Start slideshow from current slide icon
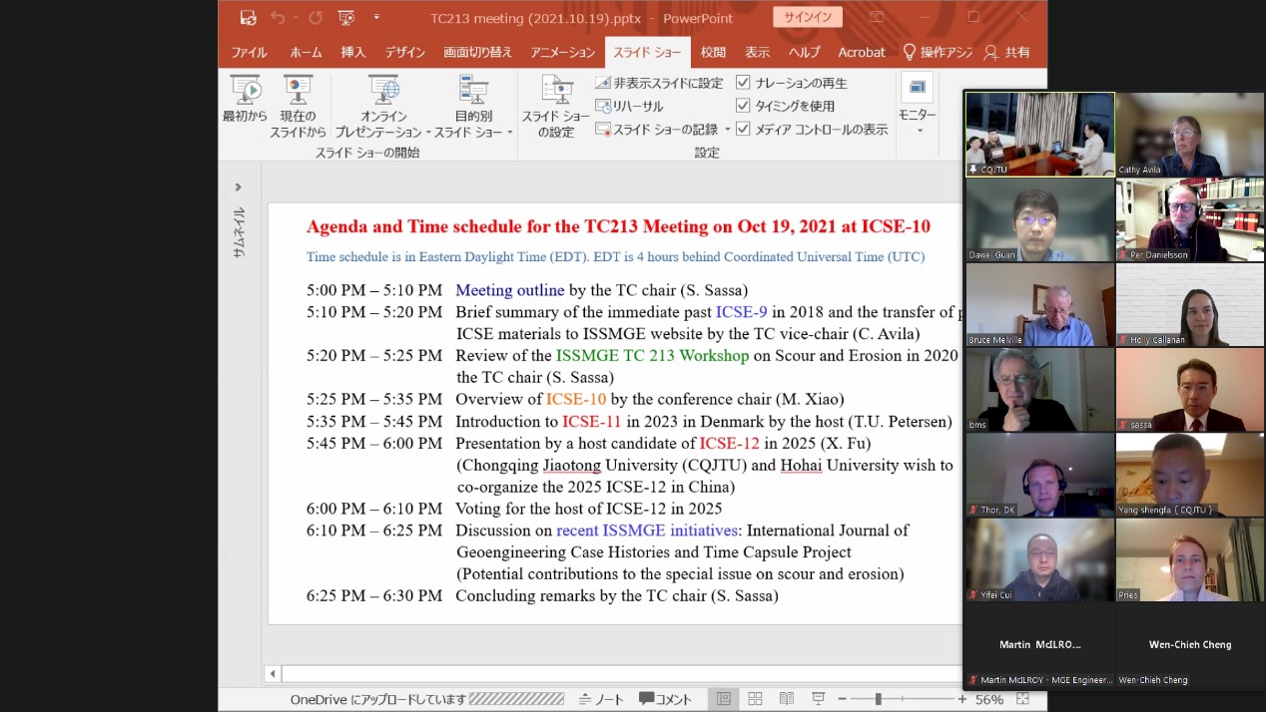The width and height of the screenshot is (1266, 712). point(298,91)
